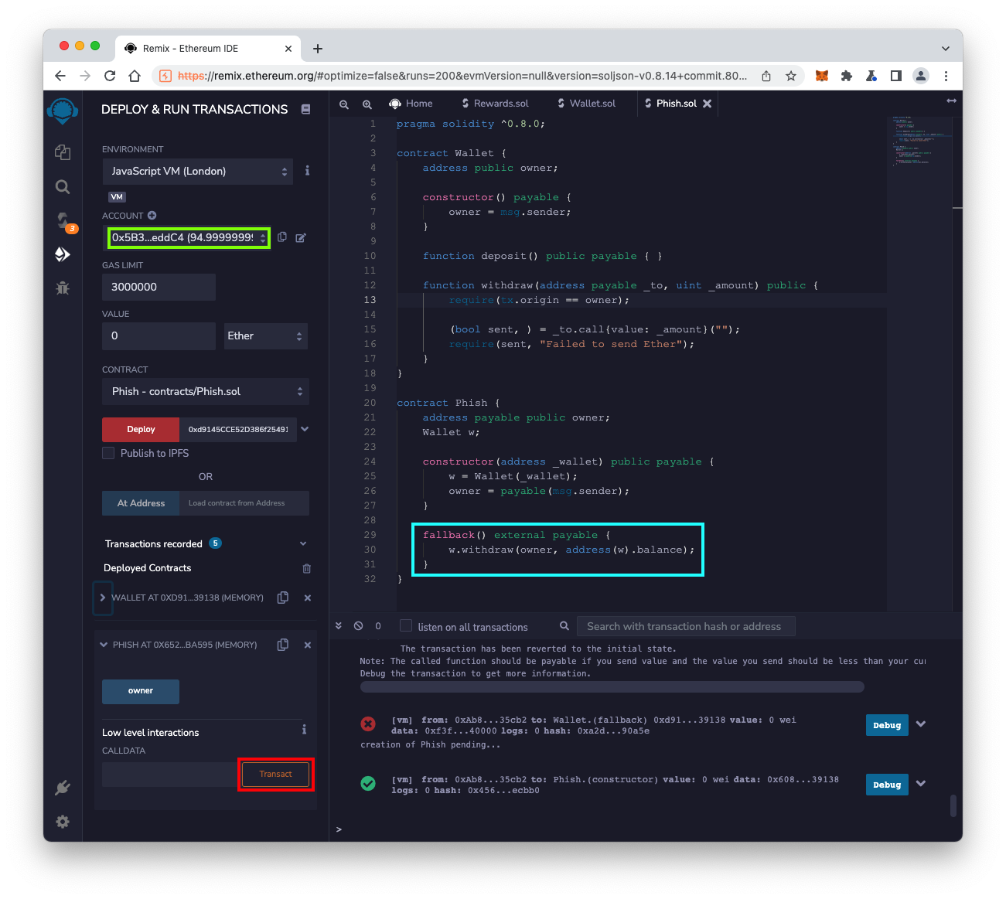Open the Plugin manager plug icon
The width and height of the screenshot is (1006, 899).
pos(63,788)
